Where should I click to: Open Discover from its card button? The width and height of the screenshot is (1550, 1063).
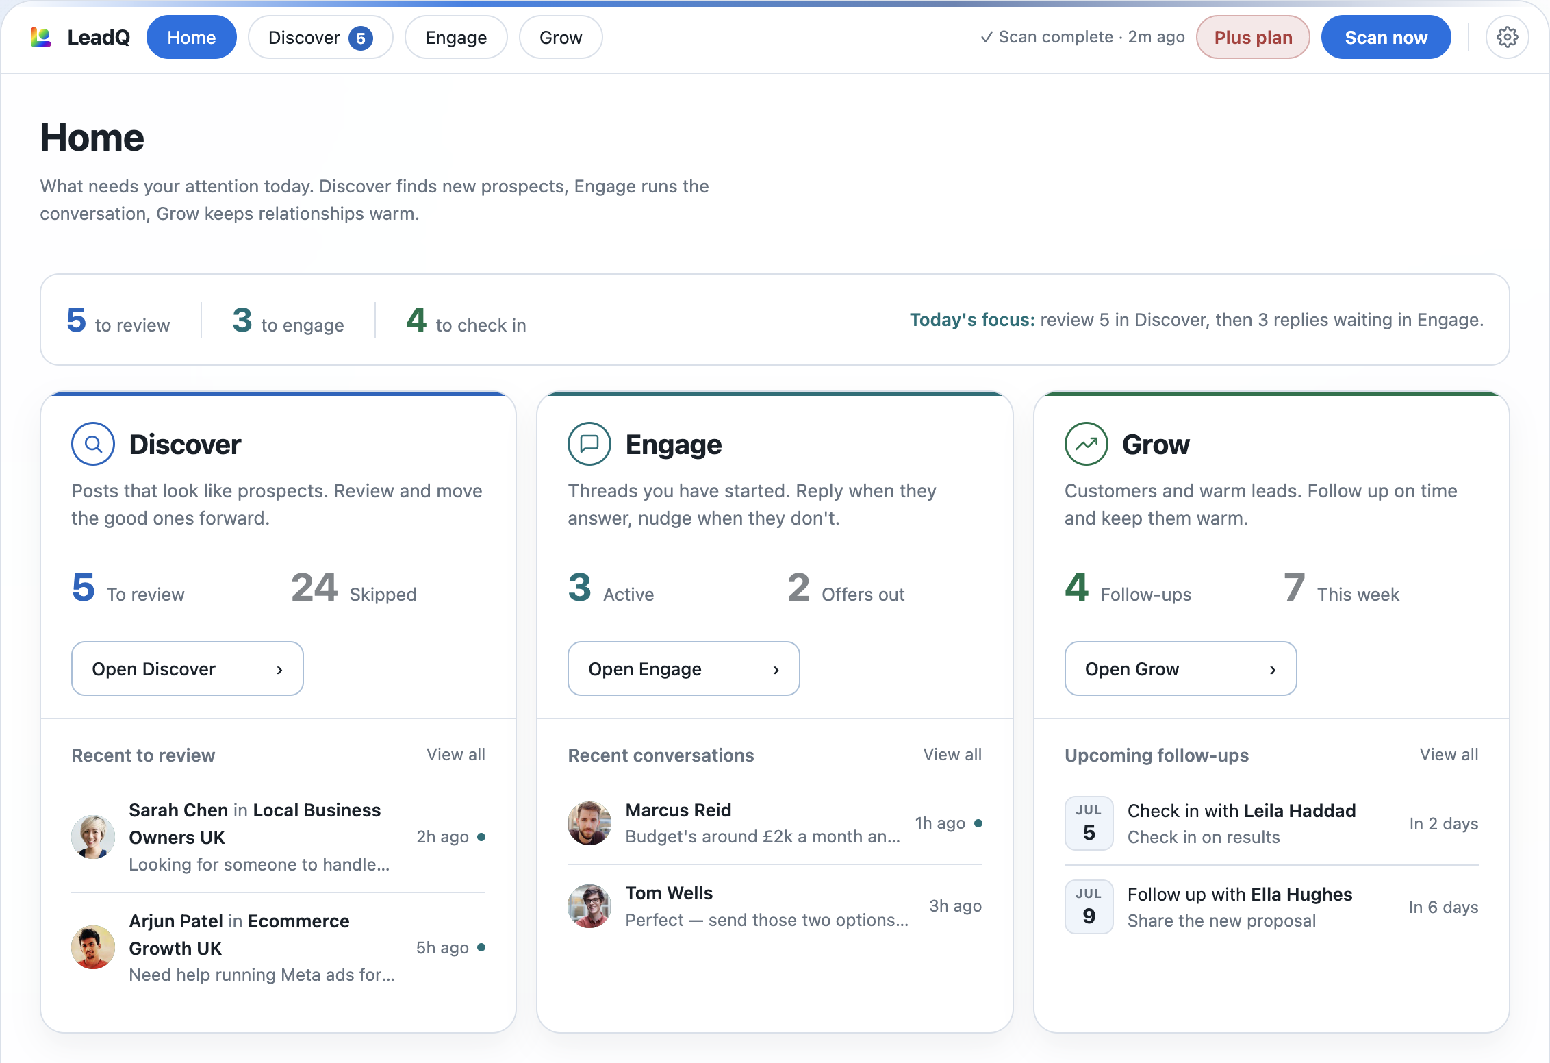(187, 668)
